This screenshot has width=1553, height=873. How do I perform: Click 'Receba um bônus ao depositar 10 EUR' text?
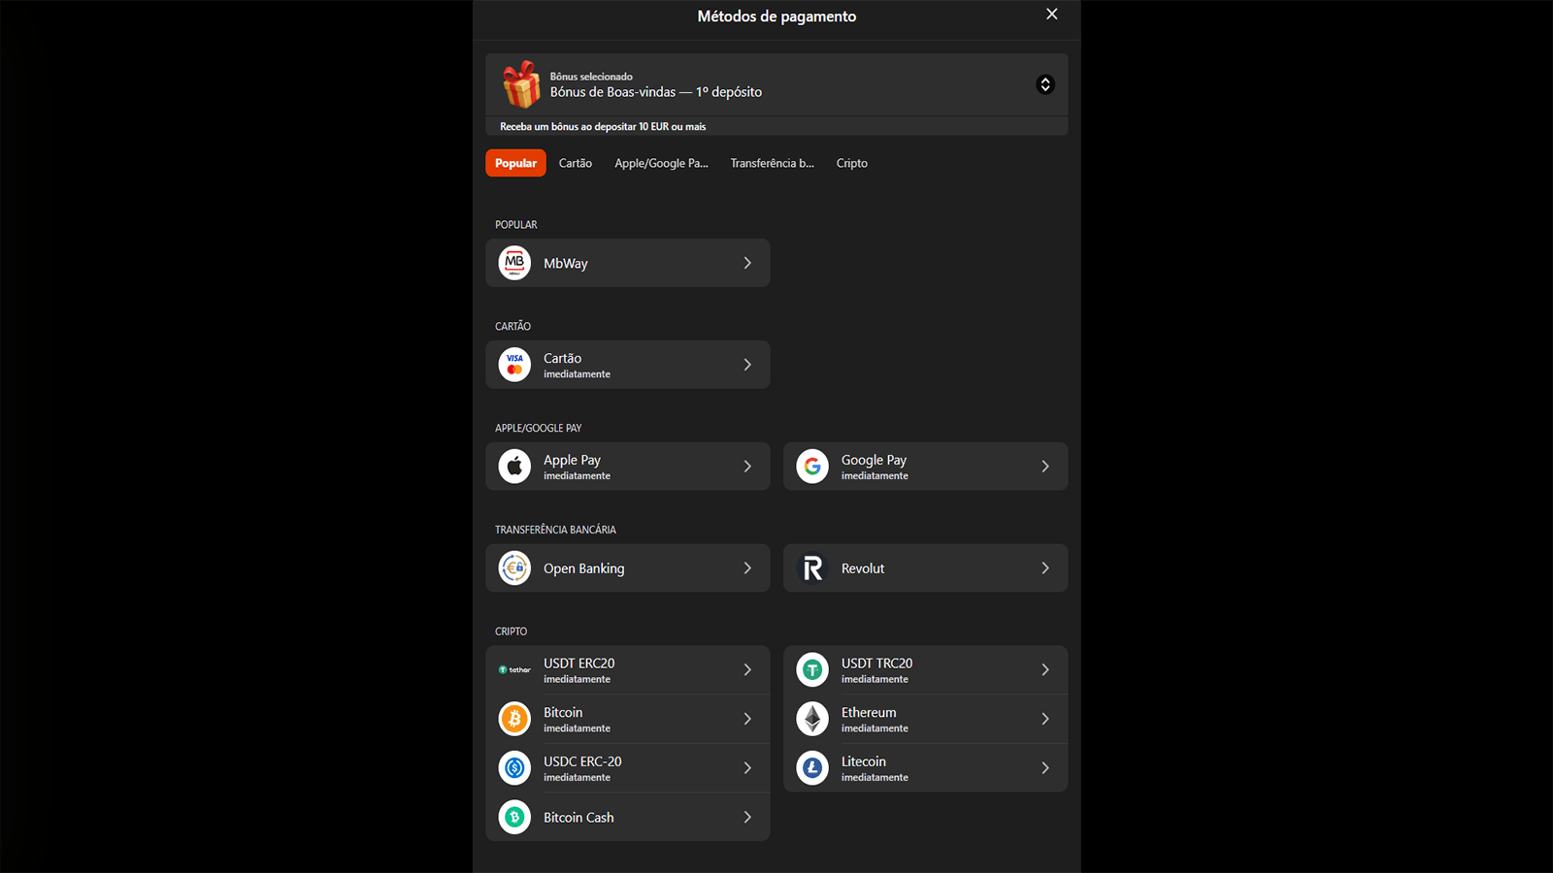point(584,127)
